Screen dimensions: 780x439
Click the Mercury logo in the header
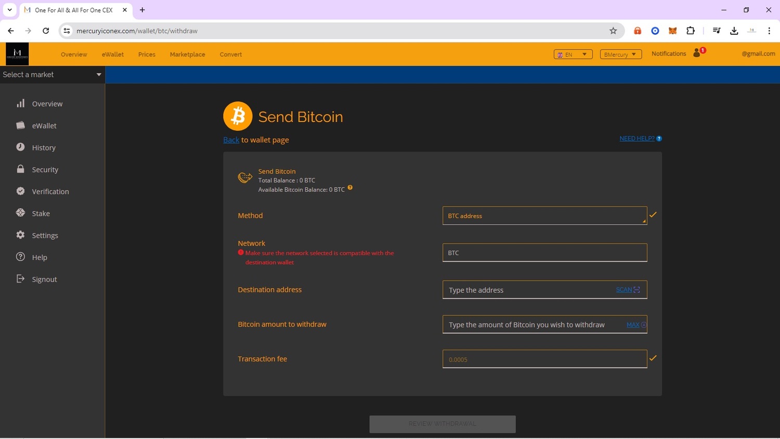pos(17,54)
